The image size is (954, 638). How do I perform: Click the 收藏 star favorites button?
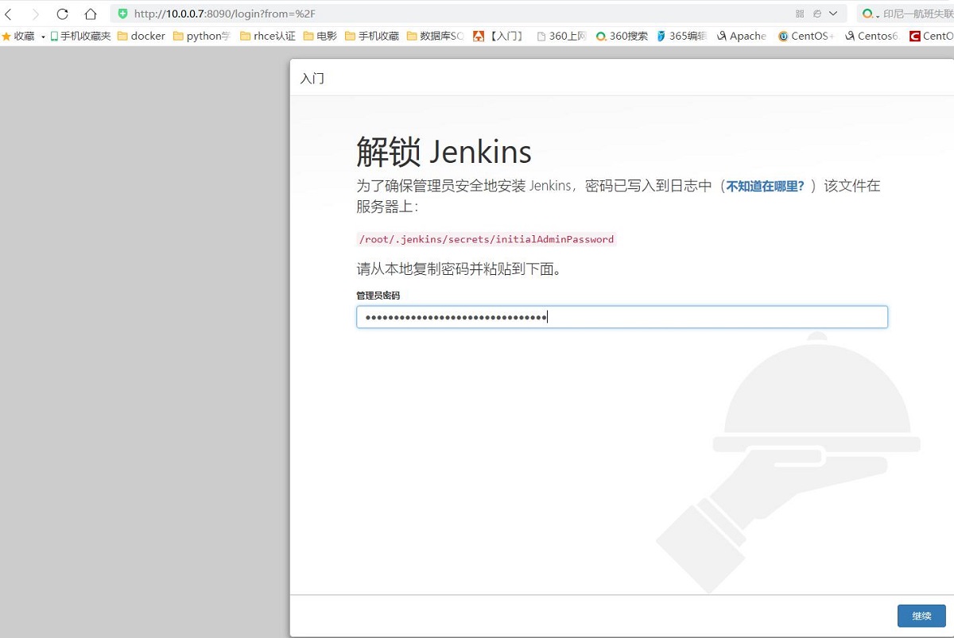pyautogui.click(x=17, y=36)
